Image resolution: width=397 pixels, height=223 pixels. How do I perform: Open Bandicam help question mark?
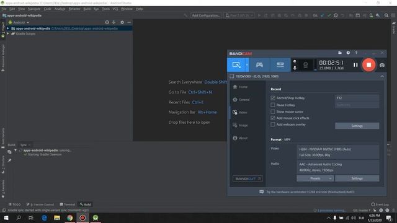coord(356,53)
